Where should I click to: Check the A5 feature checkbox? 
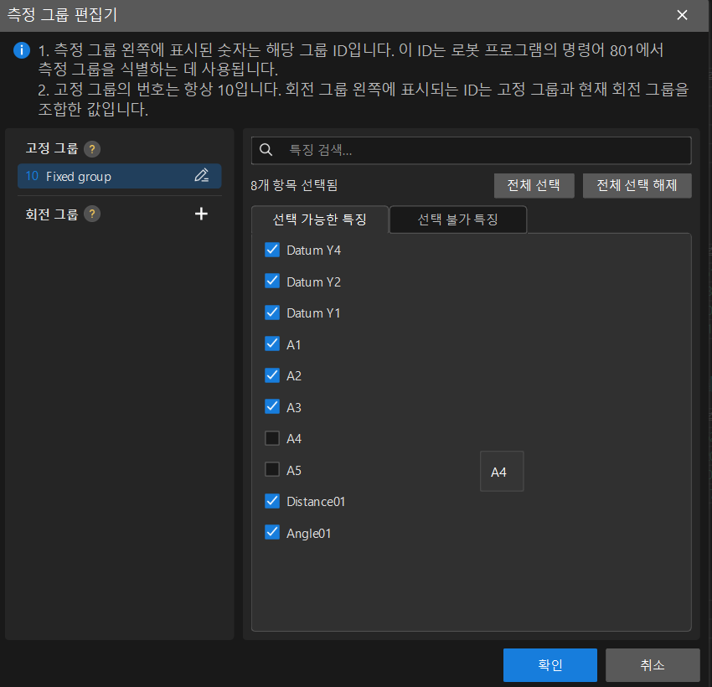pyautogui.click(x=272, y=469)
